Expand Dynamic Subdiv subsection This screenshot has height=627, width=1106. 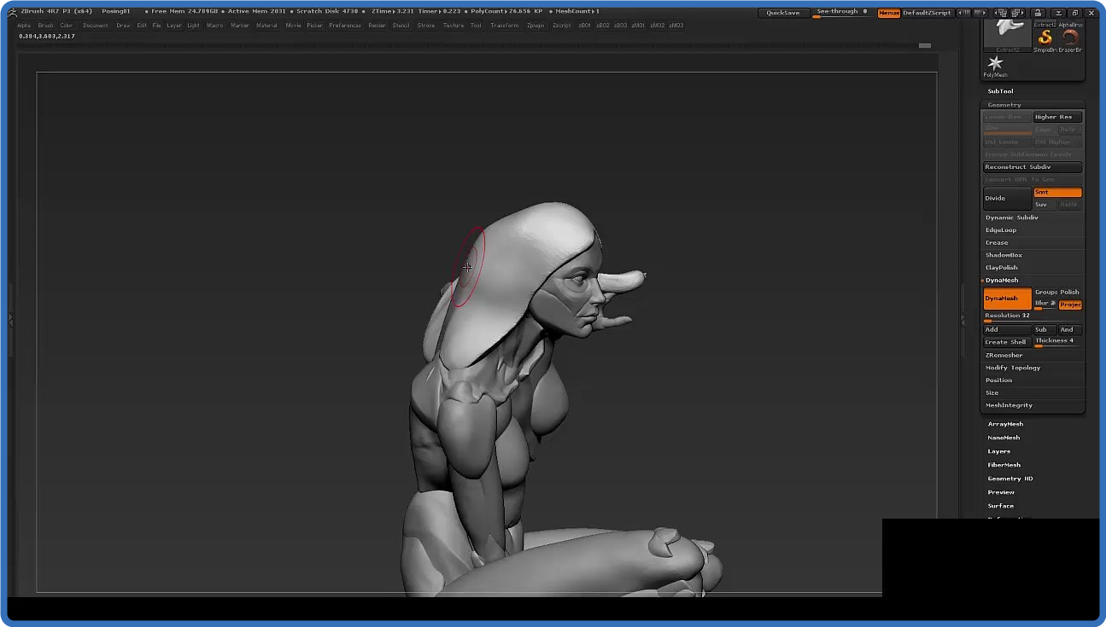pos(1012,218)
